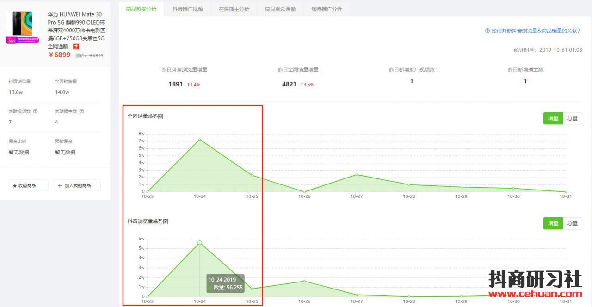Viewport: 592px width, 307px height.
Task: Open the 如何判断抖音浏览量&商品销量的关联 help link
Action: (x=535, y=31)
